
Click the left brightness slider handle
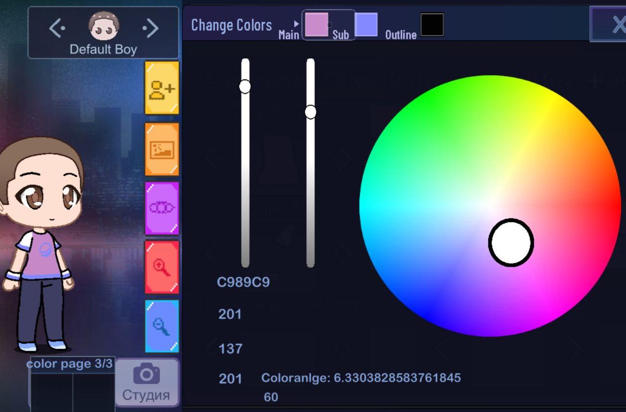(x=245, y=87)
